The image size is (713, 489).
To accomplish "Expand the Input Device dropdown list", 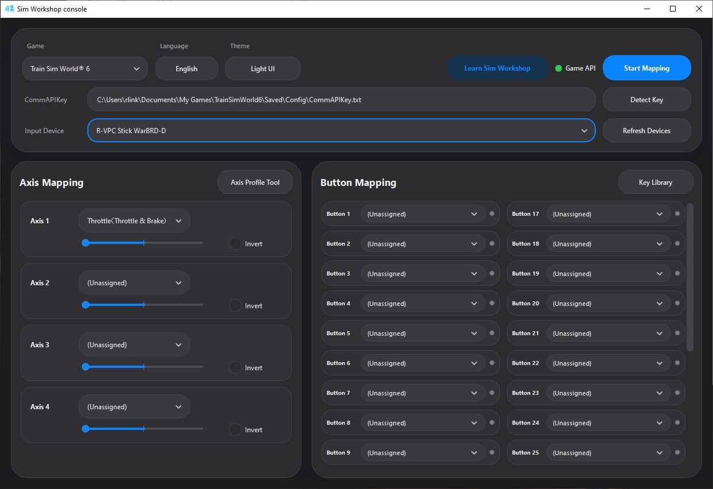I will click(341, 131).
